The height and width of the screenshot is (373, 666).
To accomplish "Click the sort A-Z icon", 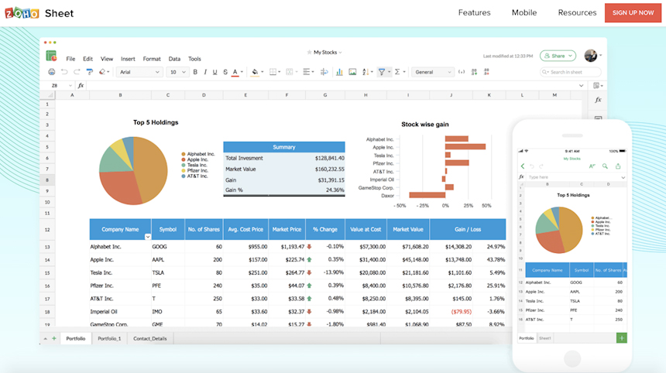I will [366, 72].
